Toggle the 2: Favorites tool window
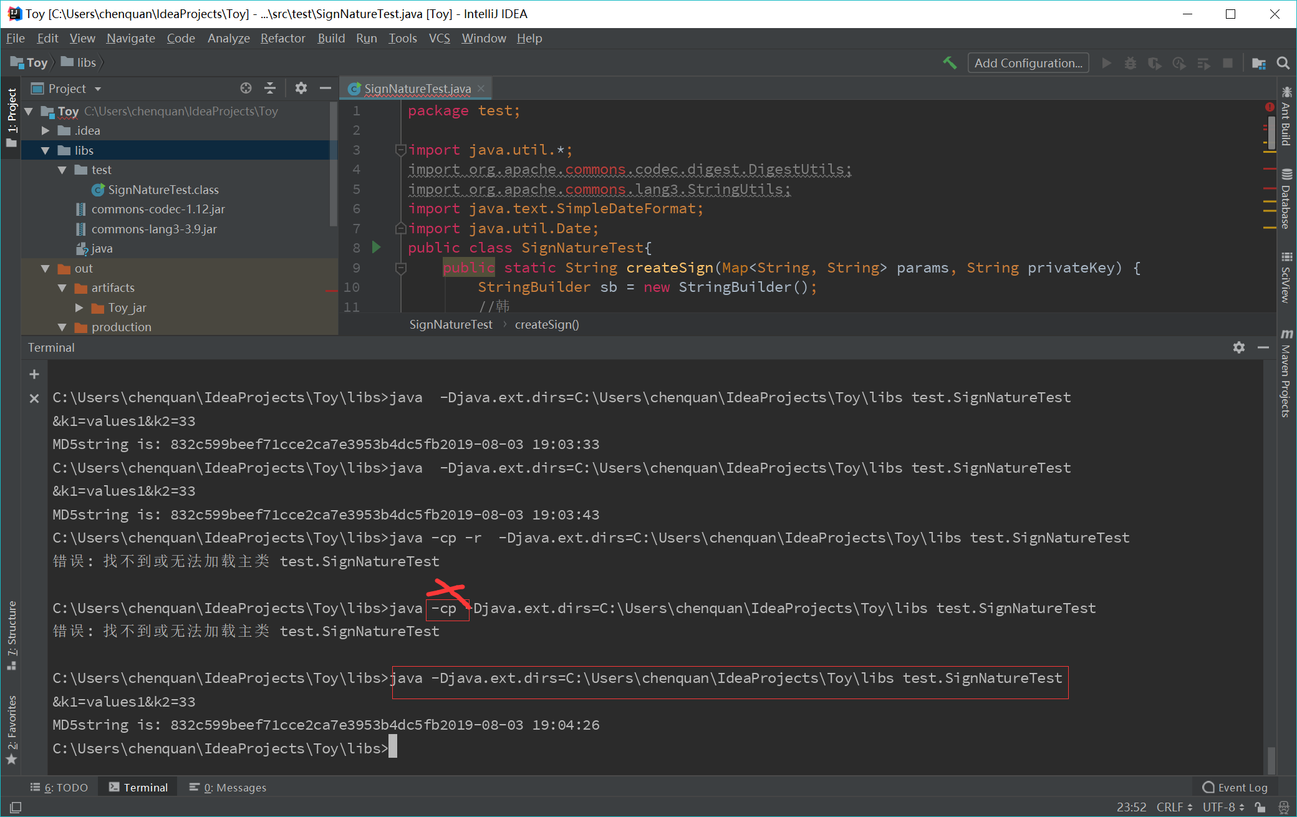 click(11, 729)
